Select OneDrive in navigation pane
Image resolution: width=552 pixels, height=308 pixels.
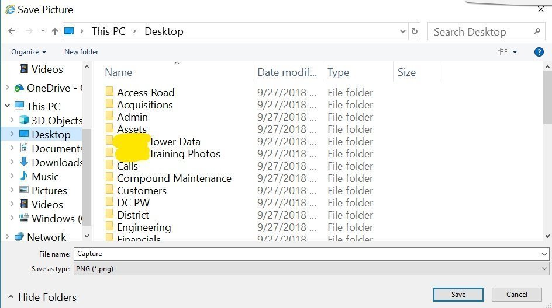click(x=48, y=88)
